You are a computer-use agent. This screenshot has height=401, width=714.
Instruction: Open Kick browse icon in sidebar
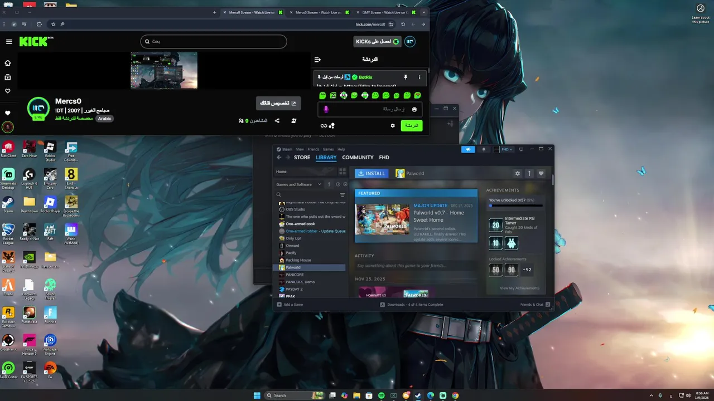click(x=8, y=77)
